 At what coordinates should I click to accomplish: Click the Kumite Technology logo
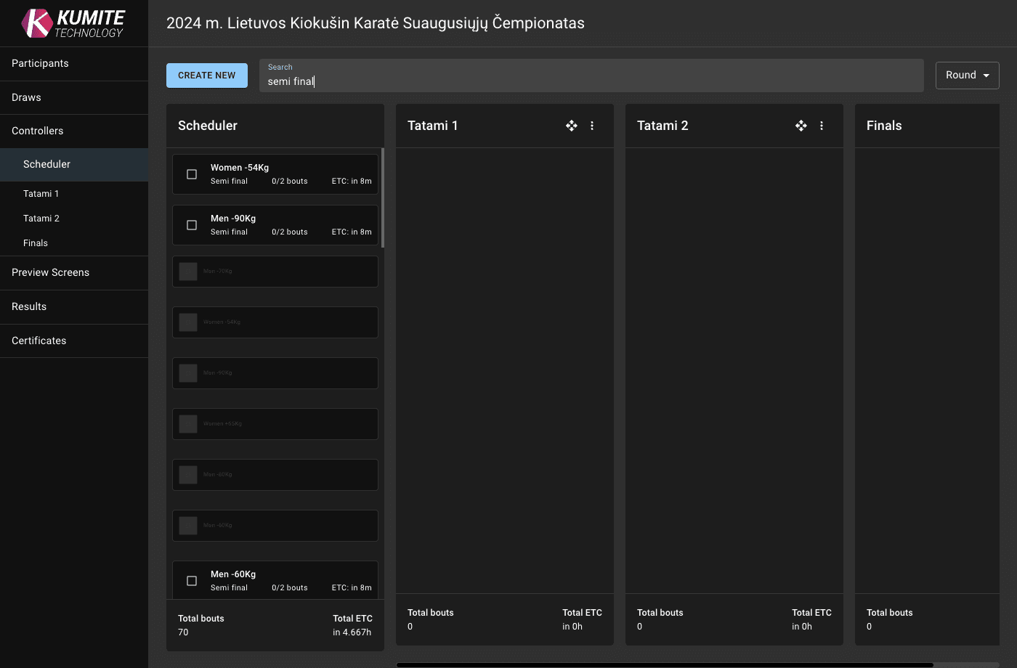click(73, 23)
